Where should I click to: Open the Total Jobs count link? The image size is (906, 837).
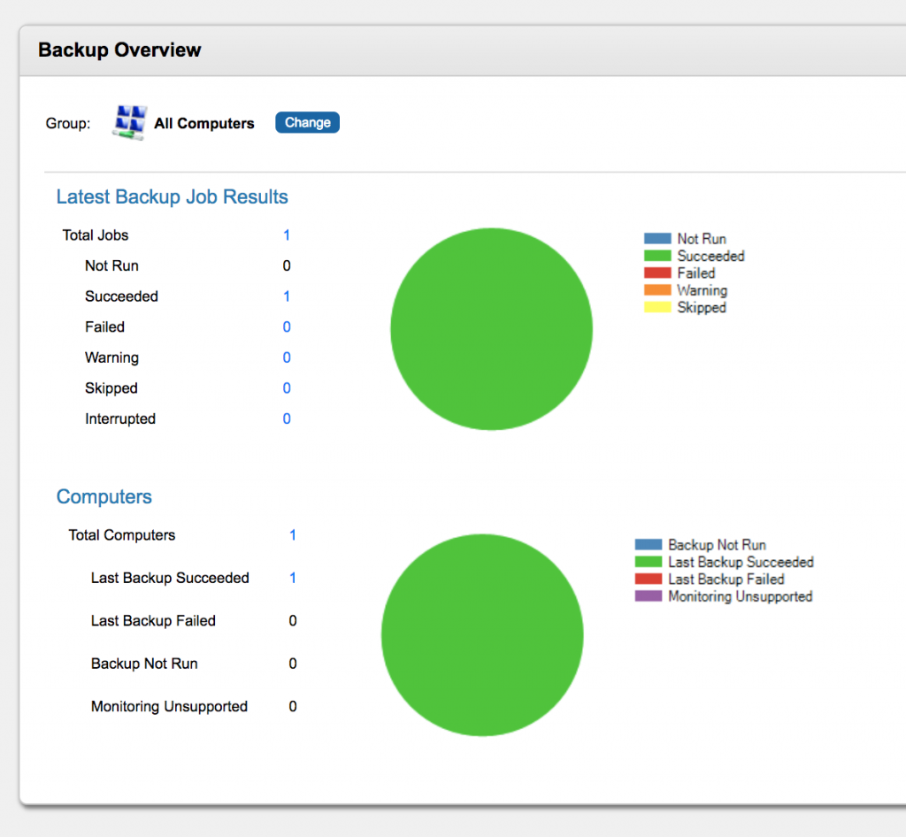287,235
